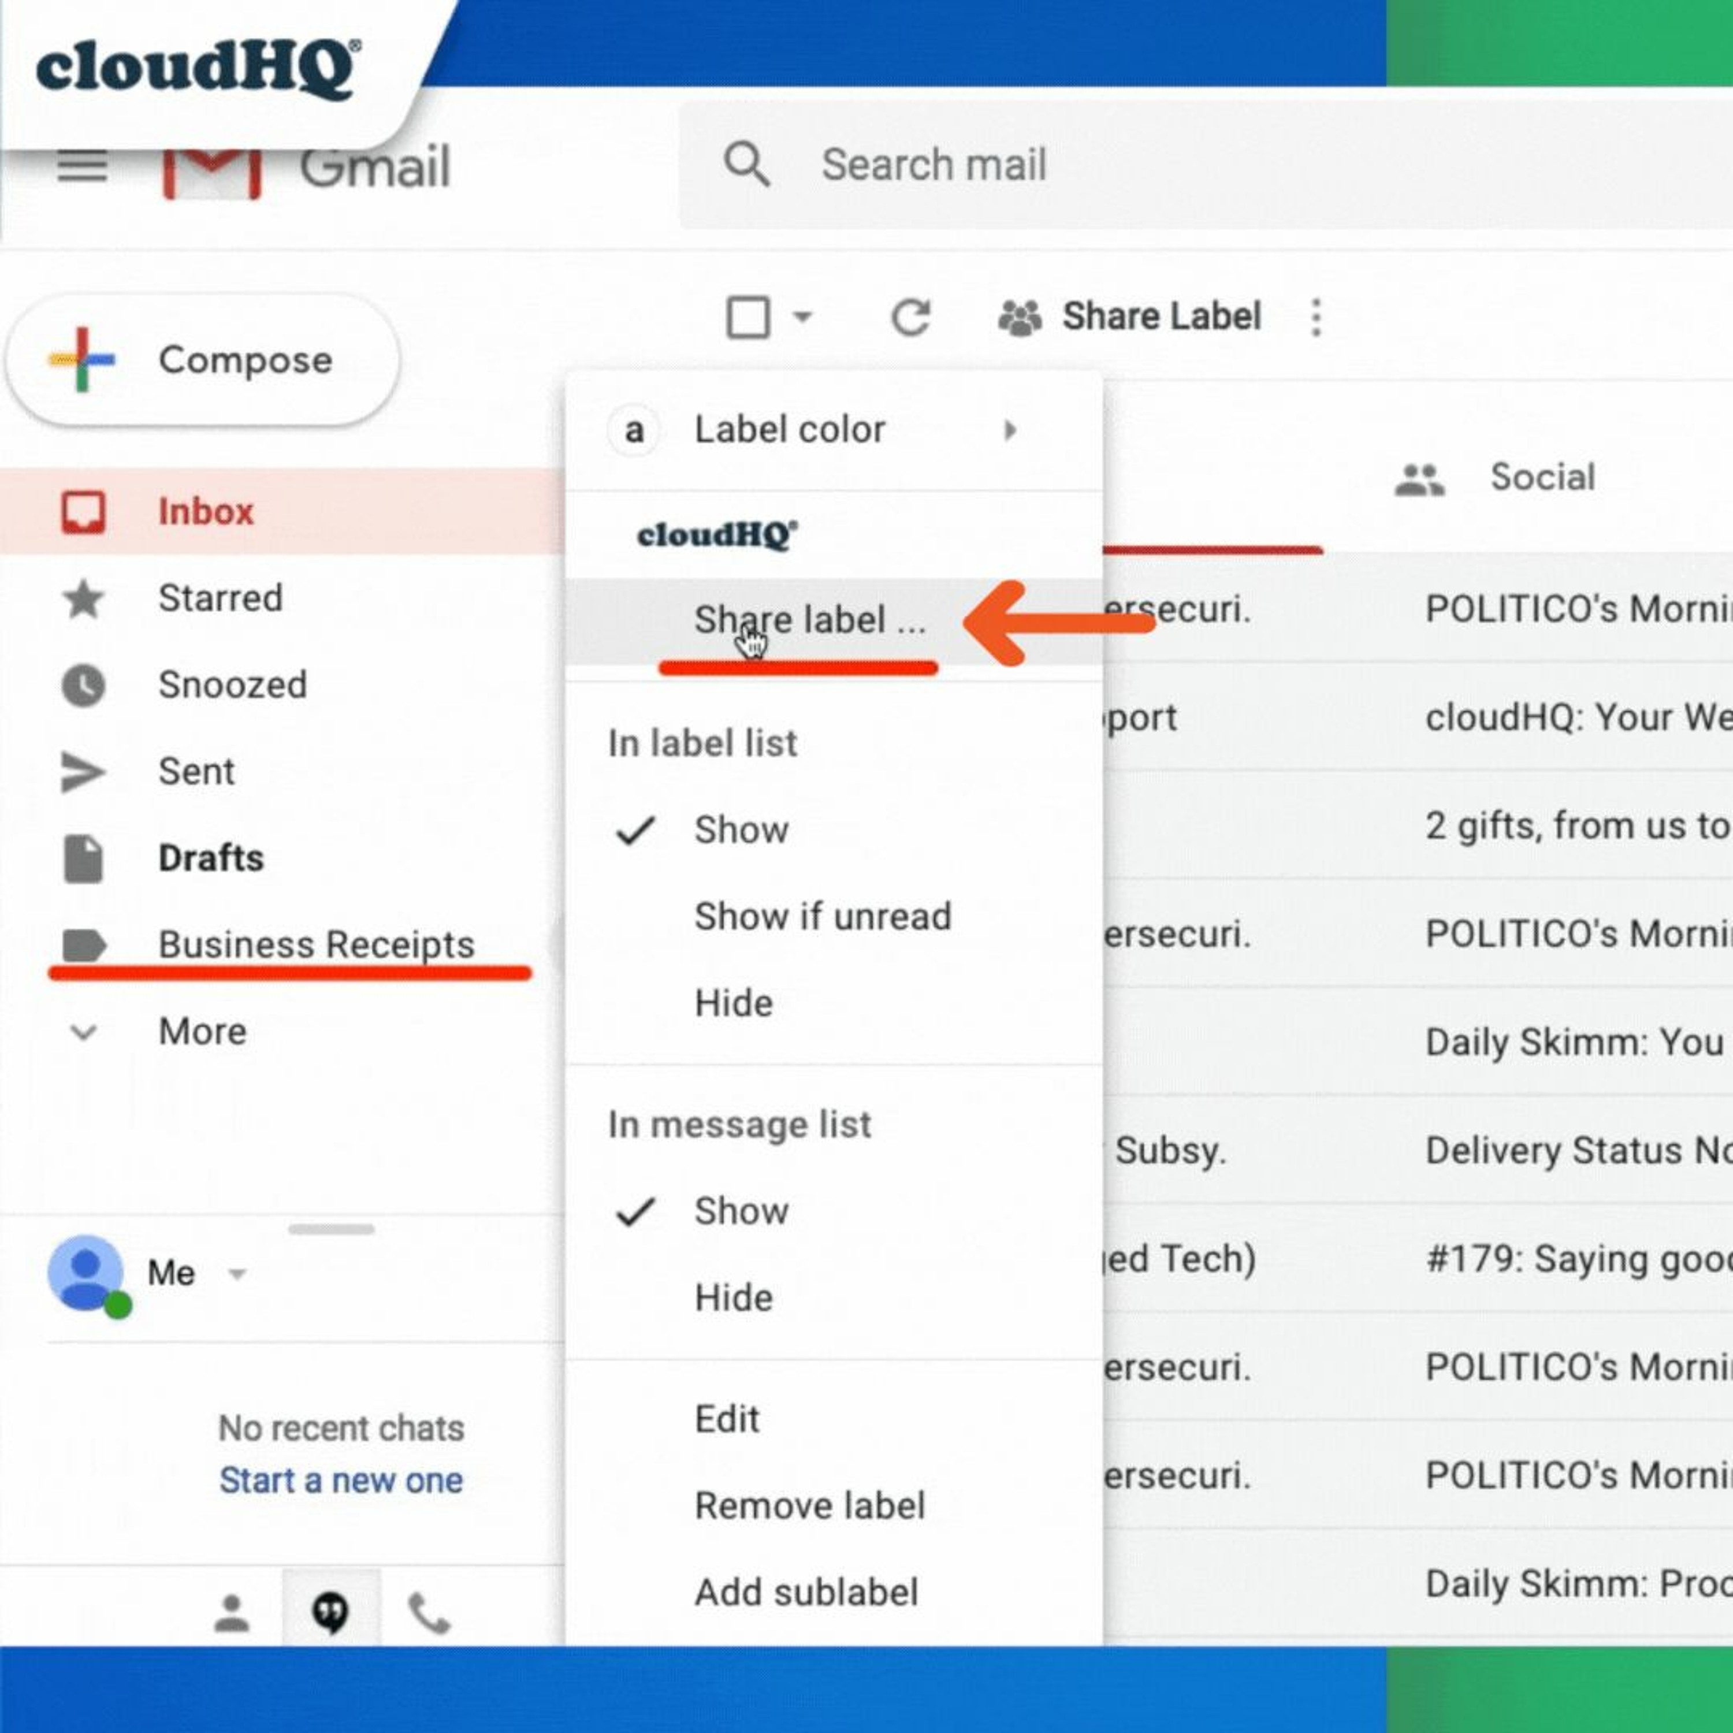Choose Share label ... from menu
The width and height of the screenshot is (1733, 1733).
point(834,621)
